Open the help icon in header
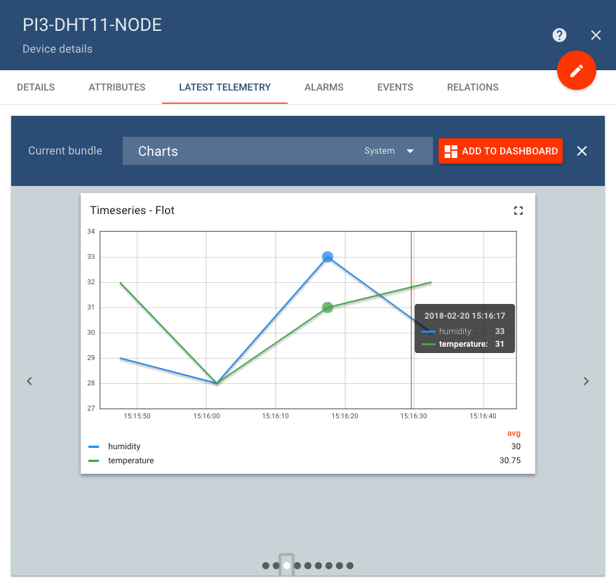Screen dimensions: 616x584 (559, 35)
